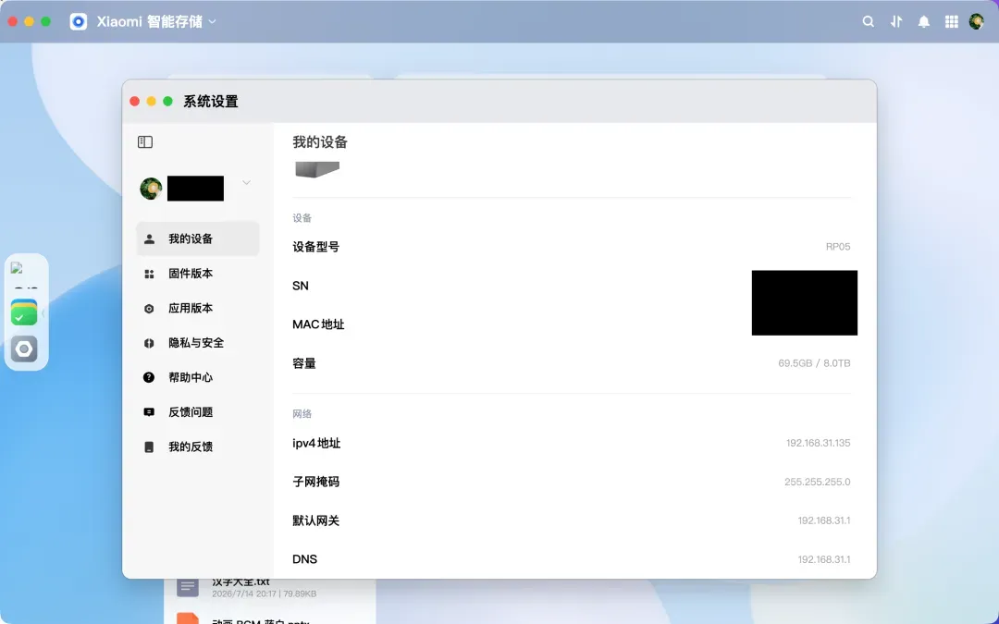Expand the Xiaomi 智能存储 title dropdown
Viewport: 999px width, 624px height.
(x=212, y=21)
